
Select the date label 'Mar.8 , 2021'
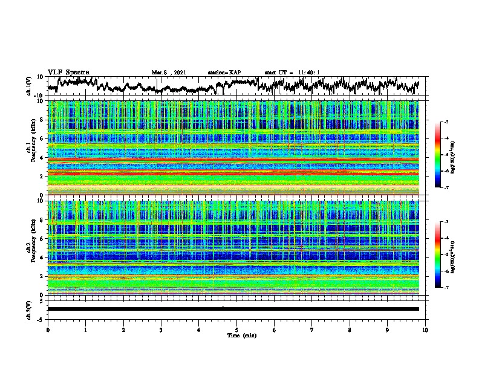pos(169,73)
